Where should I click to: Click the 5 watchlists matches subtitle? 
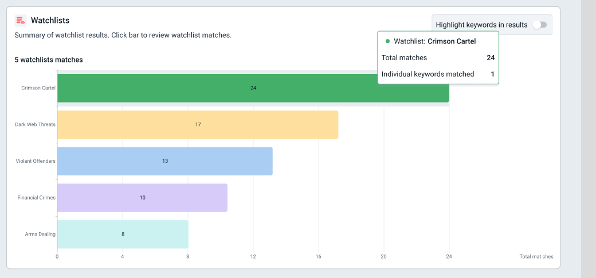[49, 60]
